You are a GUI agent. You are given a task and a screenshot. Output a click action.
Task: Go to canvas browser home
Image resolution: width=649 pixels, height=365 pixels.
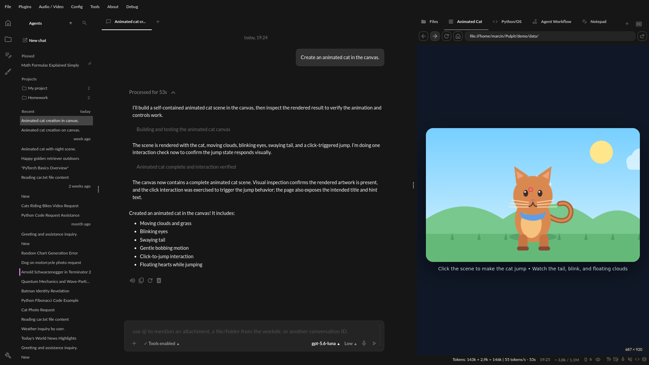point(458,36)
